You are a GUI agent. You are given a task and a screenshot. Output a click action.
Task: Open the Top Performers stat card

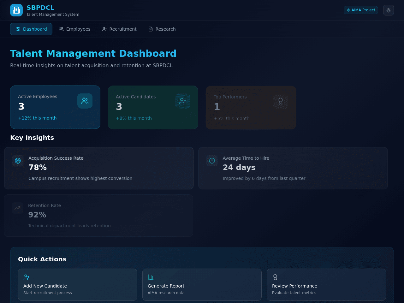click(x=251, y=108)
